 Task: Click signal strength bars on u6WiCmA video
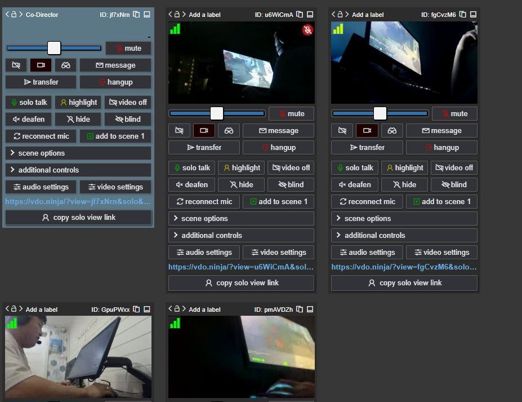click(175, 29)
